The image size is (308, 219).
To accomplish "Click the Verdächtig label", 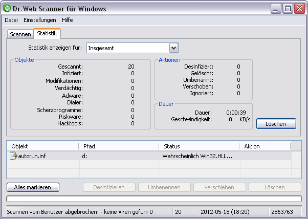I will [x=69, y=88].
